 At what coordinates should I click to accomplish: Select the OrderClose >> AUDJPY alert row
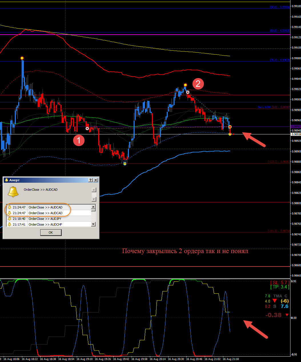coord(49,219)
